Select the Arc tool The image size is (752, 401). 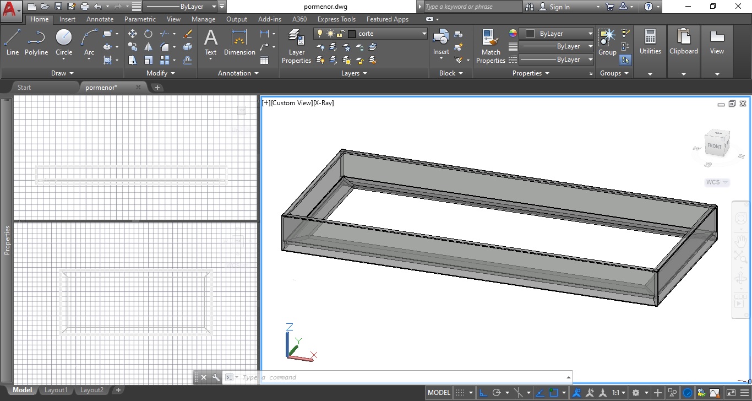pyautogui.click(x=89, y=42)
